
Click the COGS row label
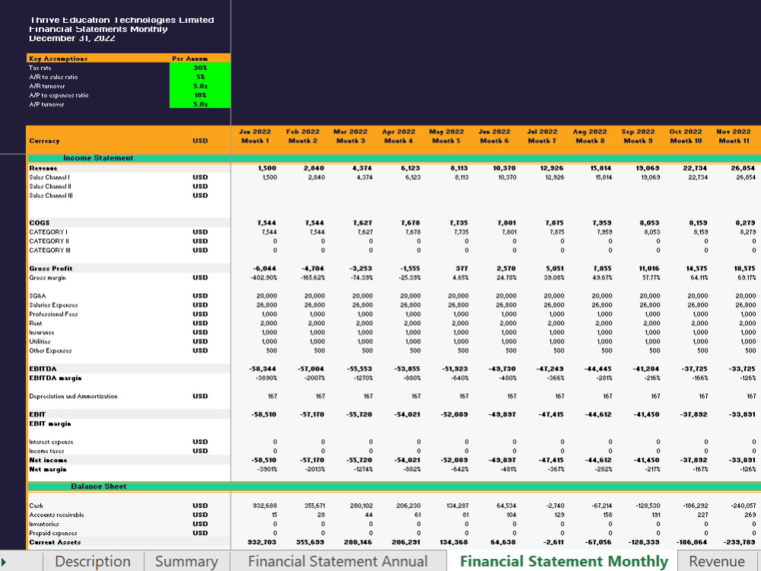click(x=40, y=223)
